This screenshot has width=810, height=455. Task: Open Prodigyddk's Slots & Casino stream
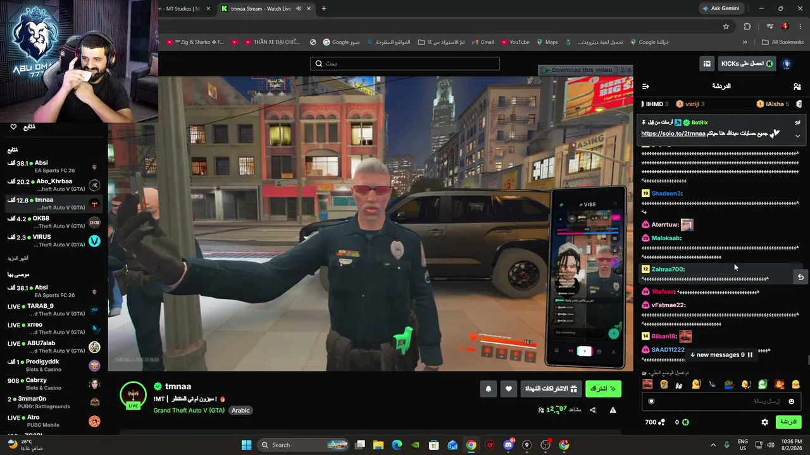click(54, 365)
